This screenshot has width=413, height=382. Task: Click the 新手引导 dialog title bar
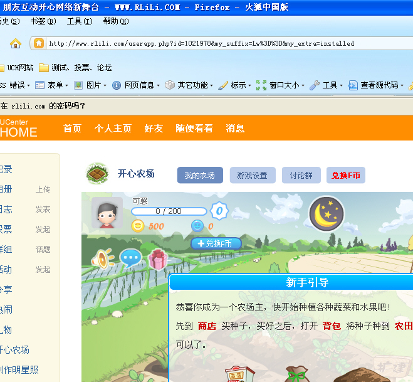(x=291, y=282)
